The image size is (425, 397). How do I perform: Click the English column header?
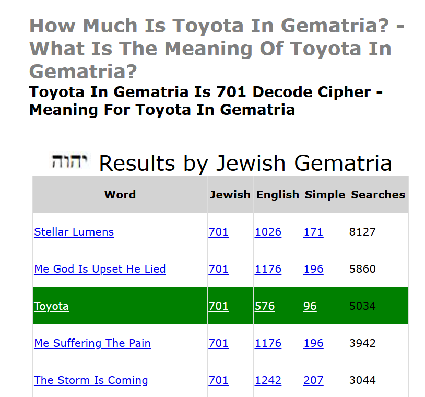pyautogui.click(x=278, y=194)
